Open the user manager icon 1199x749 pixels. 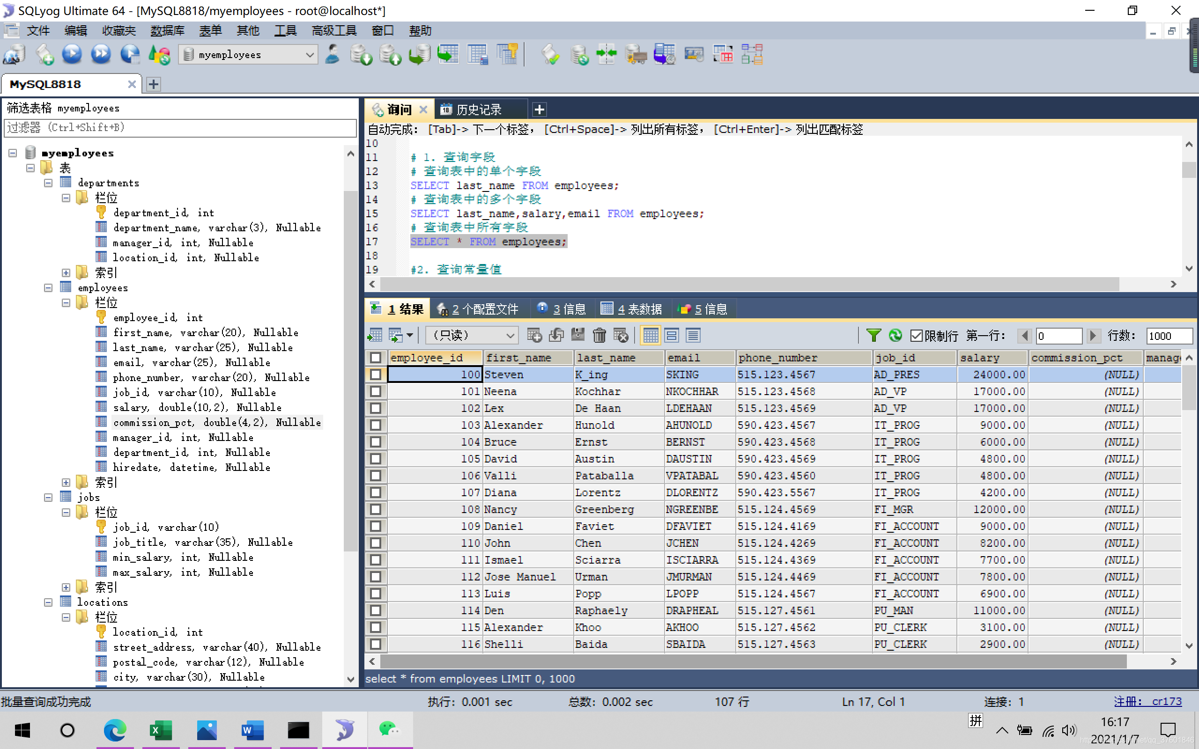click(333, 54)
